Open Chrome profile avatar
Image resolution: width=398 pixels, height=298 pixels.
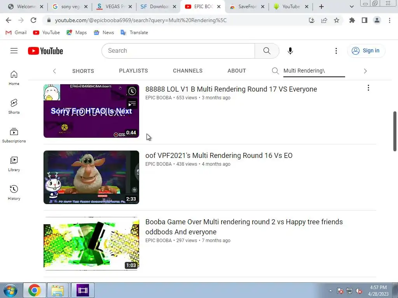point(377,20)
